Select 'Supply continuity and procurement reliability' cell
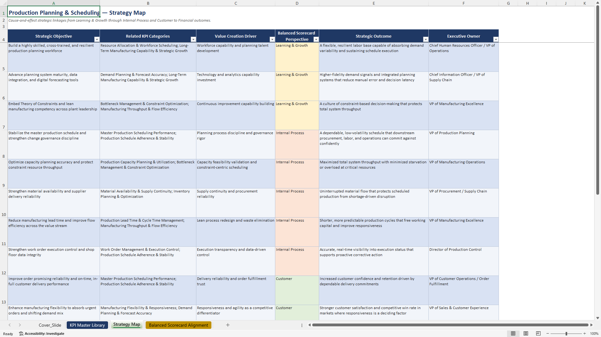 (x=236, y=203)
